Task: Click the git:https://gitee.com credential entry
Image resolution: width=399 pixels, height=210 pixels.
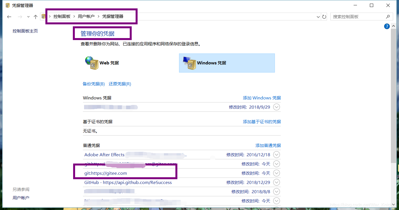Action: tap(106, 173)
